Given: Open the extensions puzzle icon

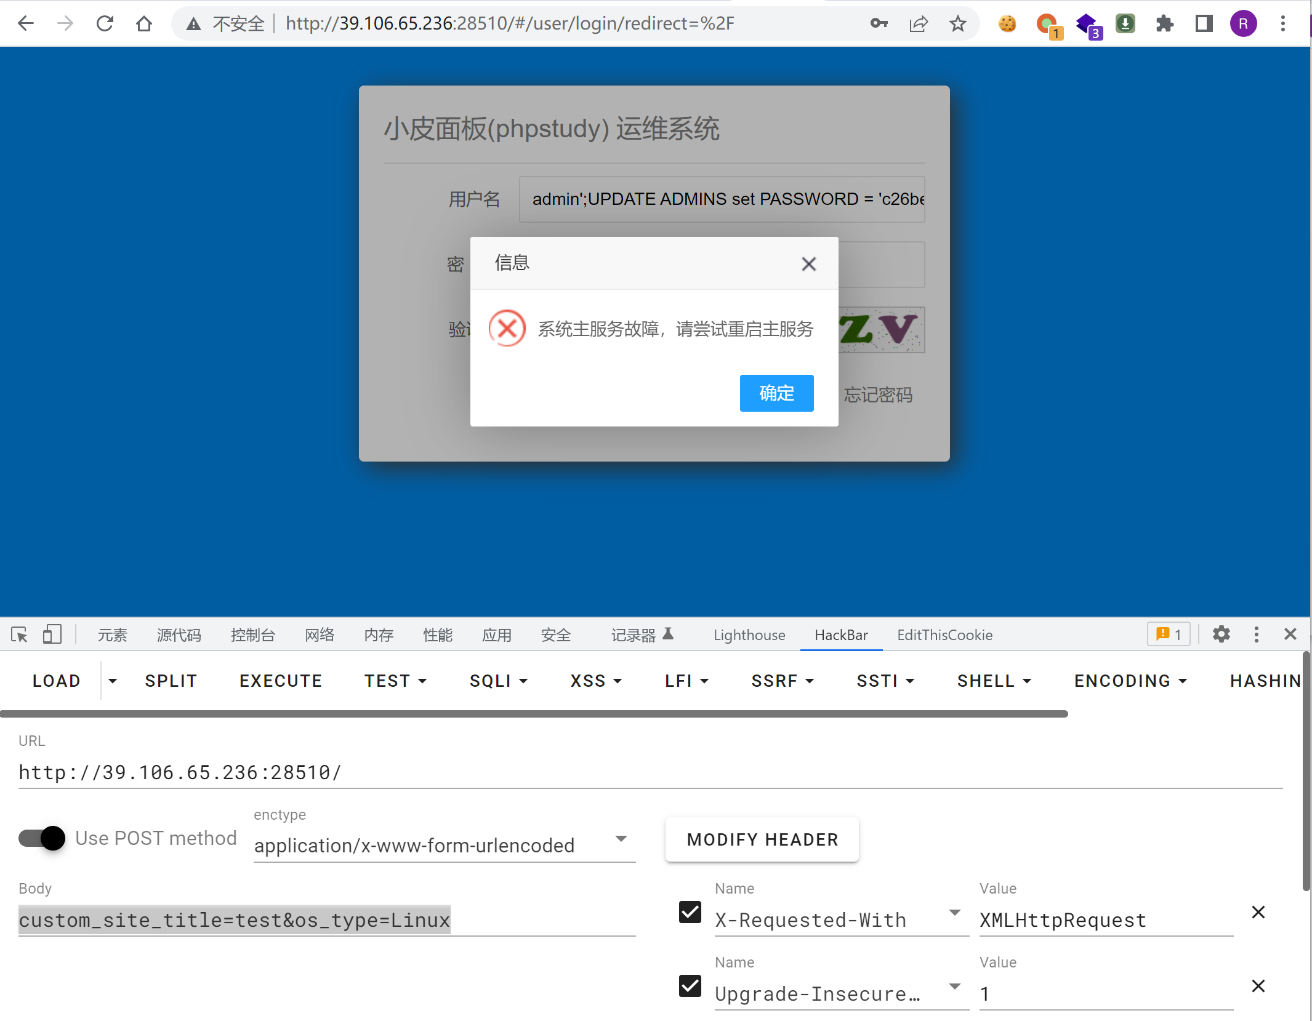Looking at the screenshot, I should [1164, 24].
